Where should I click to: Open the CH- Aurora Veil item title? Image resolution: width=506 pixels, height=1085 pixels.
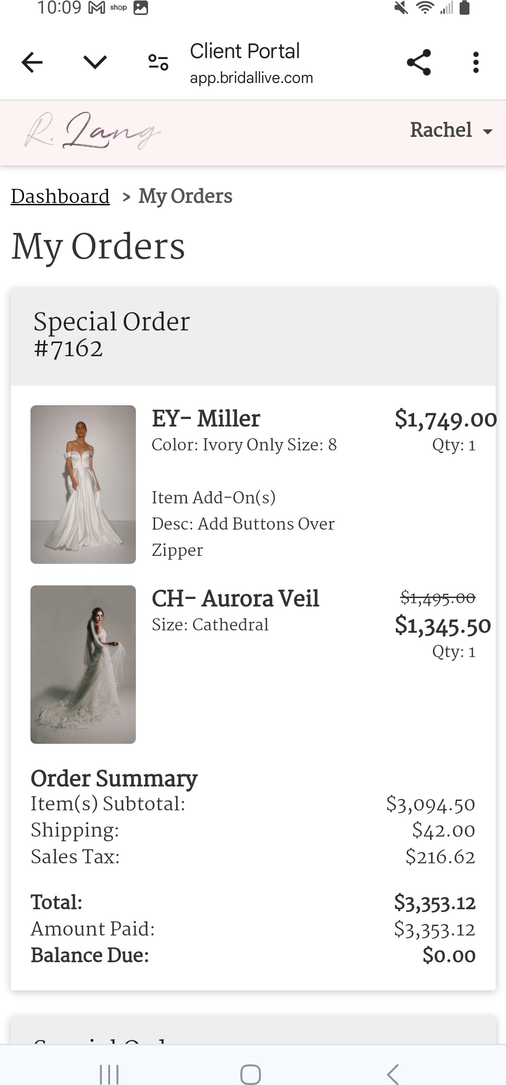[235, 599]
